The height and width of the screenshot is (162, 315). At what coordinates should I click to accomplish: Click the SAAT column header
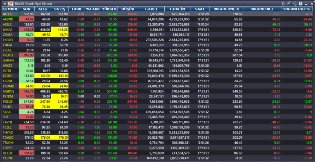tap(200, 9)
